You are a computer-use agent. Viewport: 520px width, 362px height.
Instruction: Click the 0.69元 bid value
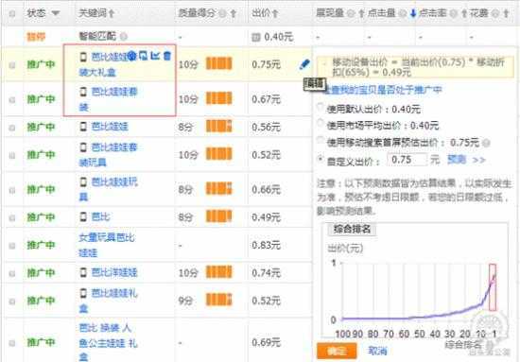266,342
